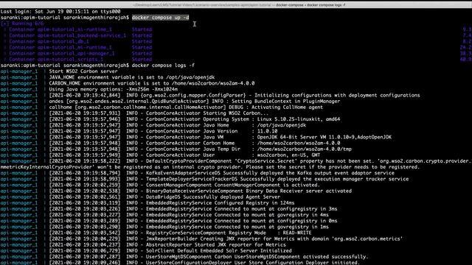
Task: Click the KafkaEventAdapterServiceDS log line
Action: [x=198, y=173]
